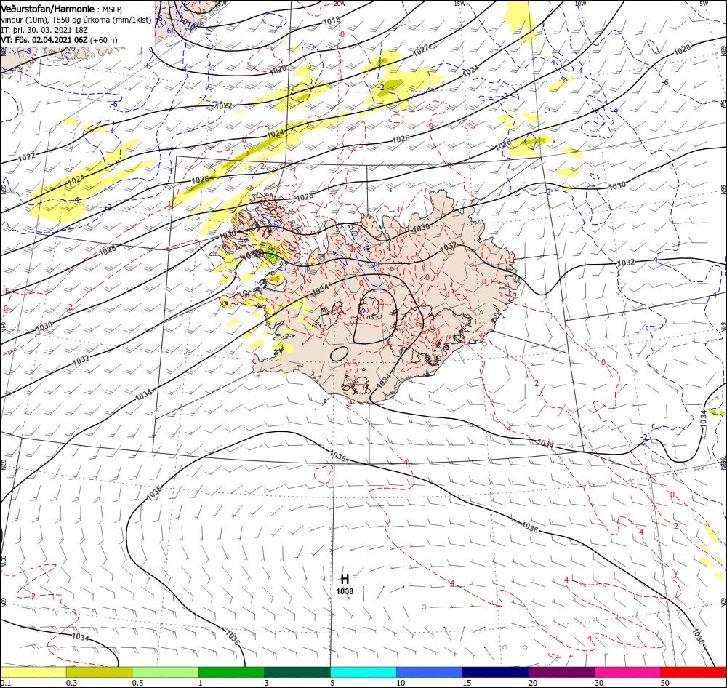Click the legend value label 10

tap(401, 683)
